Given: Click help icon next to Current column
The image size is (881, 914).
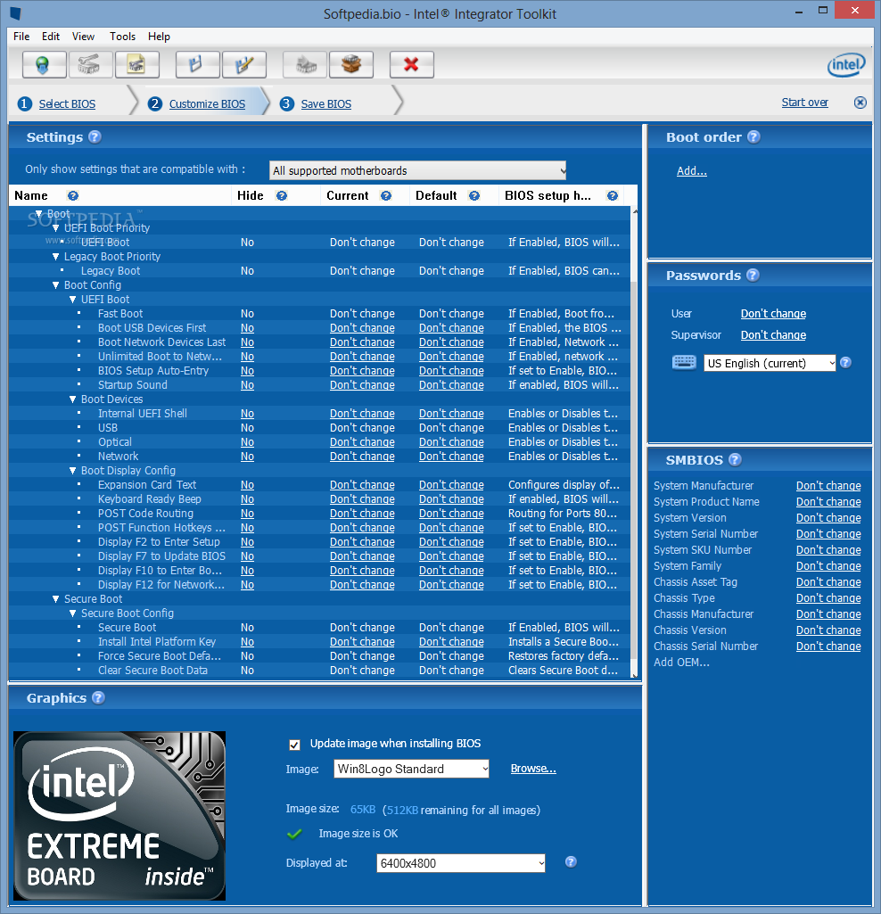Looking at the screenshot, I should click(386, 196).
